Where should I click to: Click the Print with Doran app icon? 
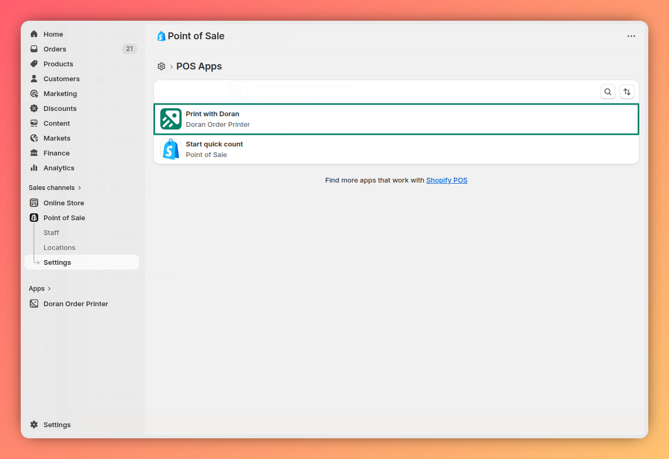[x=171, y=119]
